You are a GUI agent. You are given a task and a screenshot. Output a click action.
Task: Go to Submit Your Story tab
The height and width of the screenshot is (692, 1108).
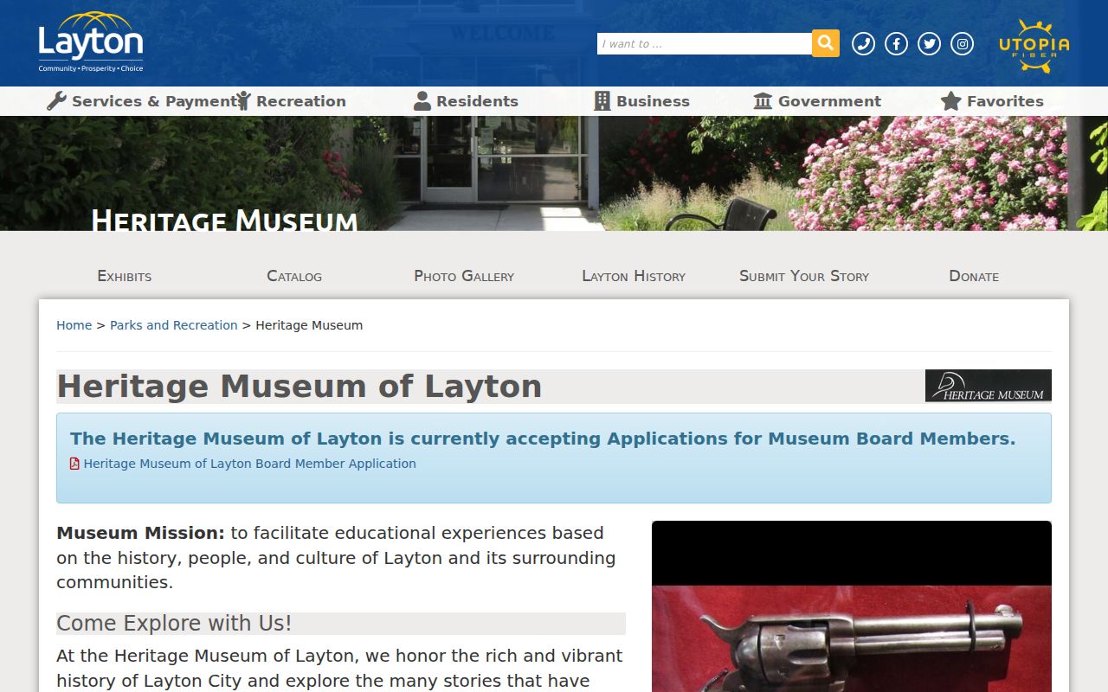[804, 276]
